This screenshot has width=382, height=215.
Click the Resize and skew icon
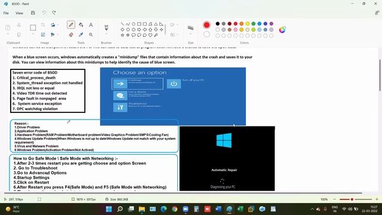pyautogui.click(x=43, y=35)
